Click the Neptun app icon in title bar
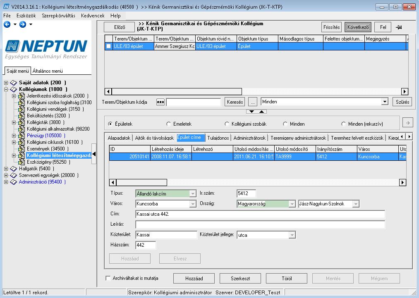419x298 pixels. (7, 7)
